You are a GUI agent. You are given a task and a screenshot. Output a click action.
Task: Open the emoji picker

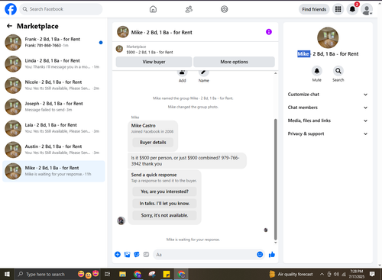(x=260, y=254)
